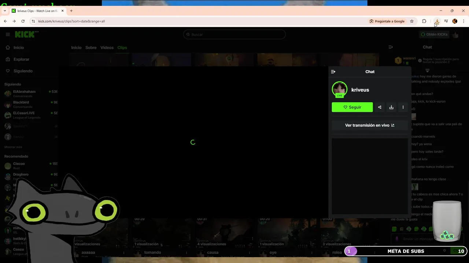469x263 pixels.
Task: Go forward in browser history
Action: (14, 21)
